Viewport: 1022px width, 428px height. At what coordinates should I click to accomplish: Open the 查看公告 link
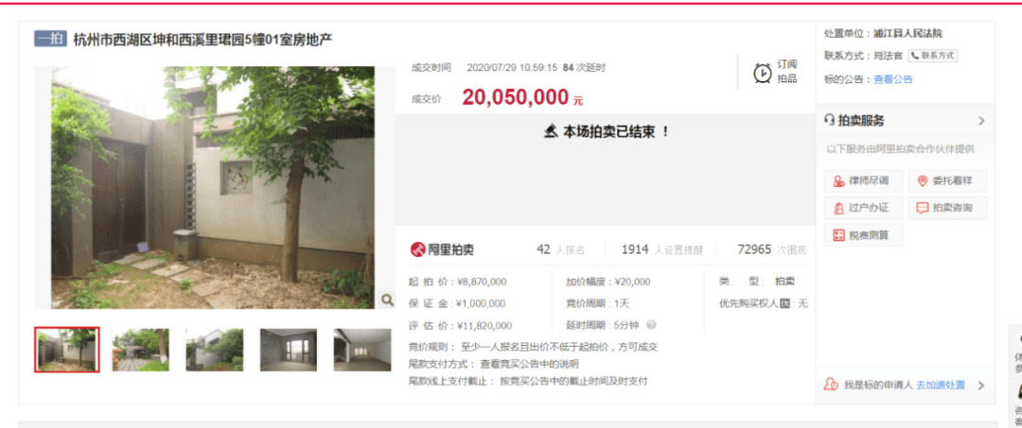pyautogui.click(x=893, y=79)
